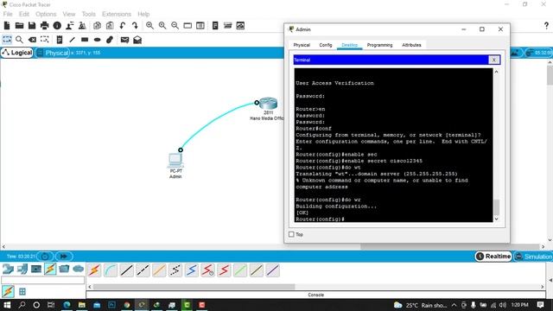Open the File menu

pos(8,14)
